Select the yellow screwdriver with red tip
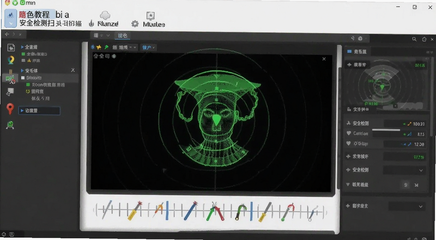Screen dimensions: 436x240 (135, 211)
